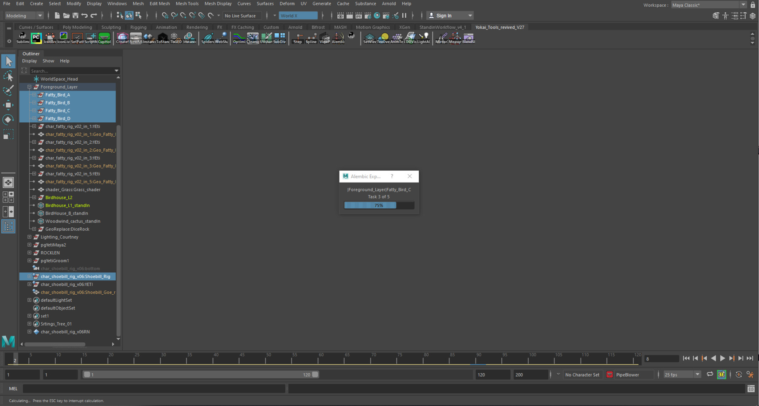Open the Mesh Tools menu
Screen dimensions: 759x406
point(187,3)
